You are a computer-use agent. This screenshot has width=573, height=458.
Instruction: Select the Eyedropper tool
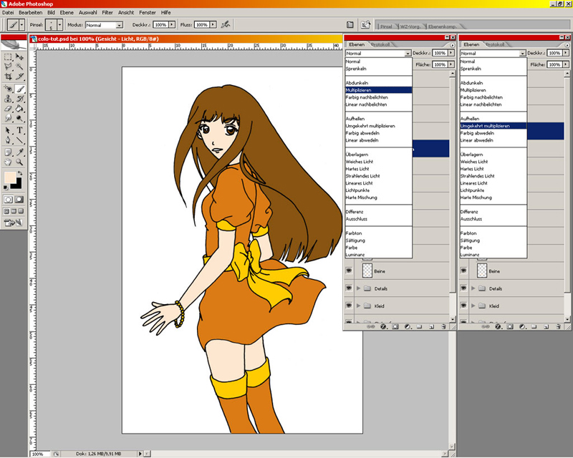pos(20,152)
